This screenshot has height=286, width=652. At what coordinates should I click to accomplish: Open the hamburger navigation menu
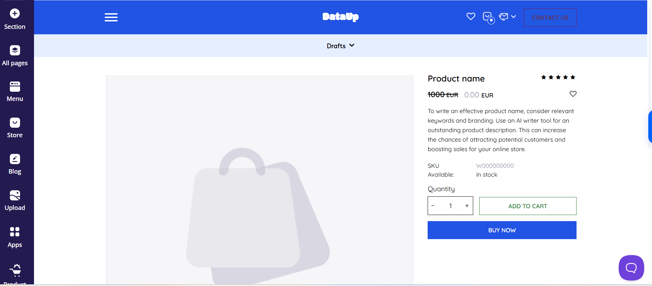[x=111, y=17]
